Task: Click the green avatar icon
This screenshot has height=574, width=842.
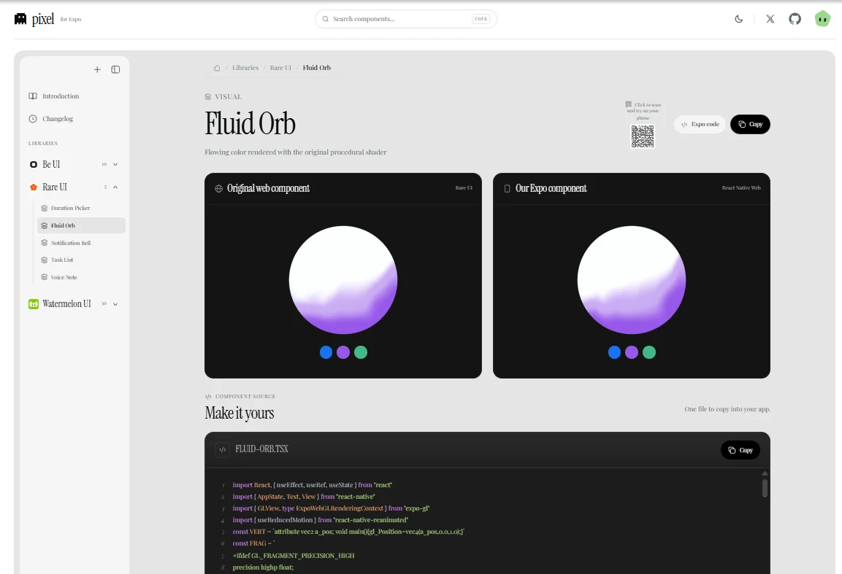Action: pyautogui.click(x=822, y=19)
